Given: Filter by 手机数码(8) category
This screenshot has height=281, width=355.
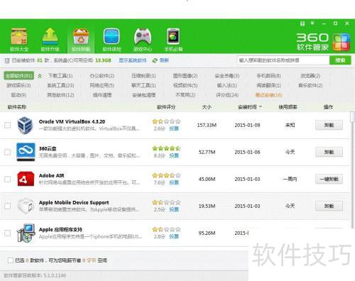Looking at the screenshot, I should pyautogui.click(x=268, y=76).
